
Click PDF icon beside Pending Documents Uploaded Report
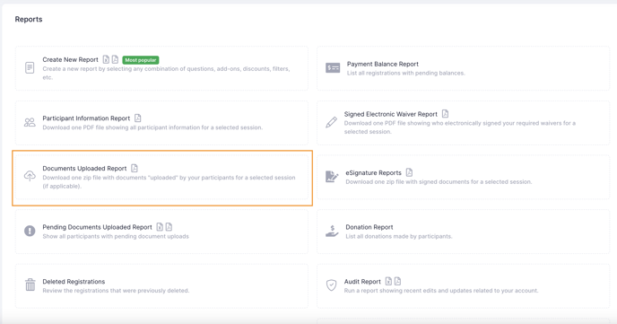[169, 227]
